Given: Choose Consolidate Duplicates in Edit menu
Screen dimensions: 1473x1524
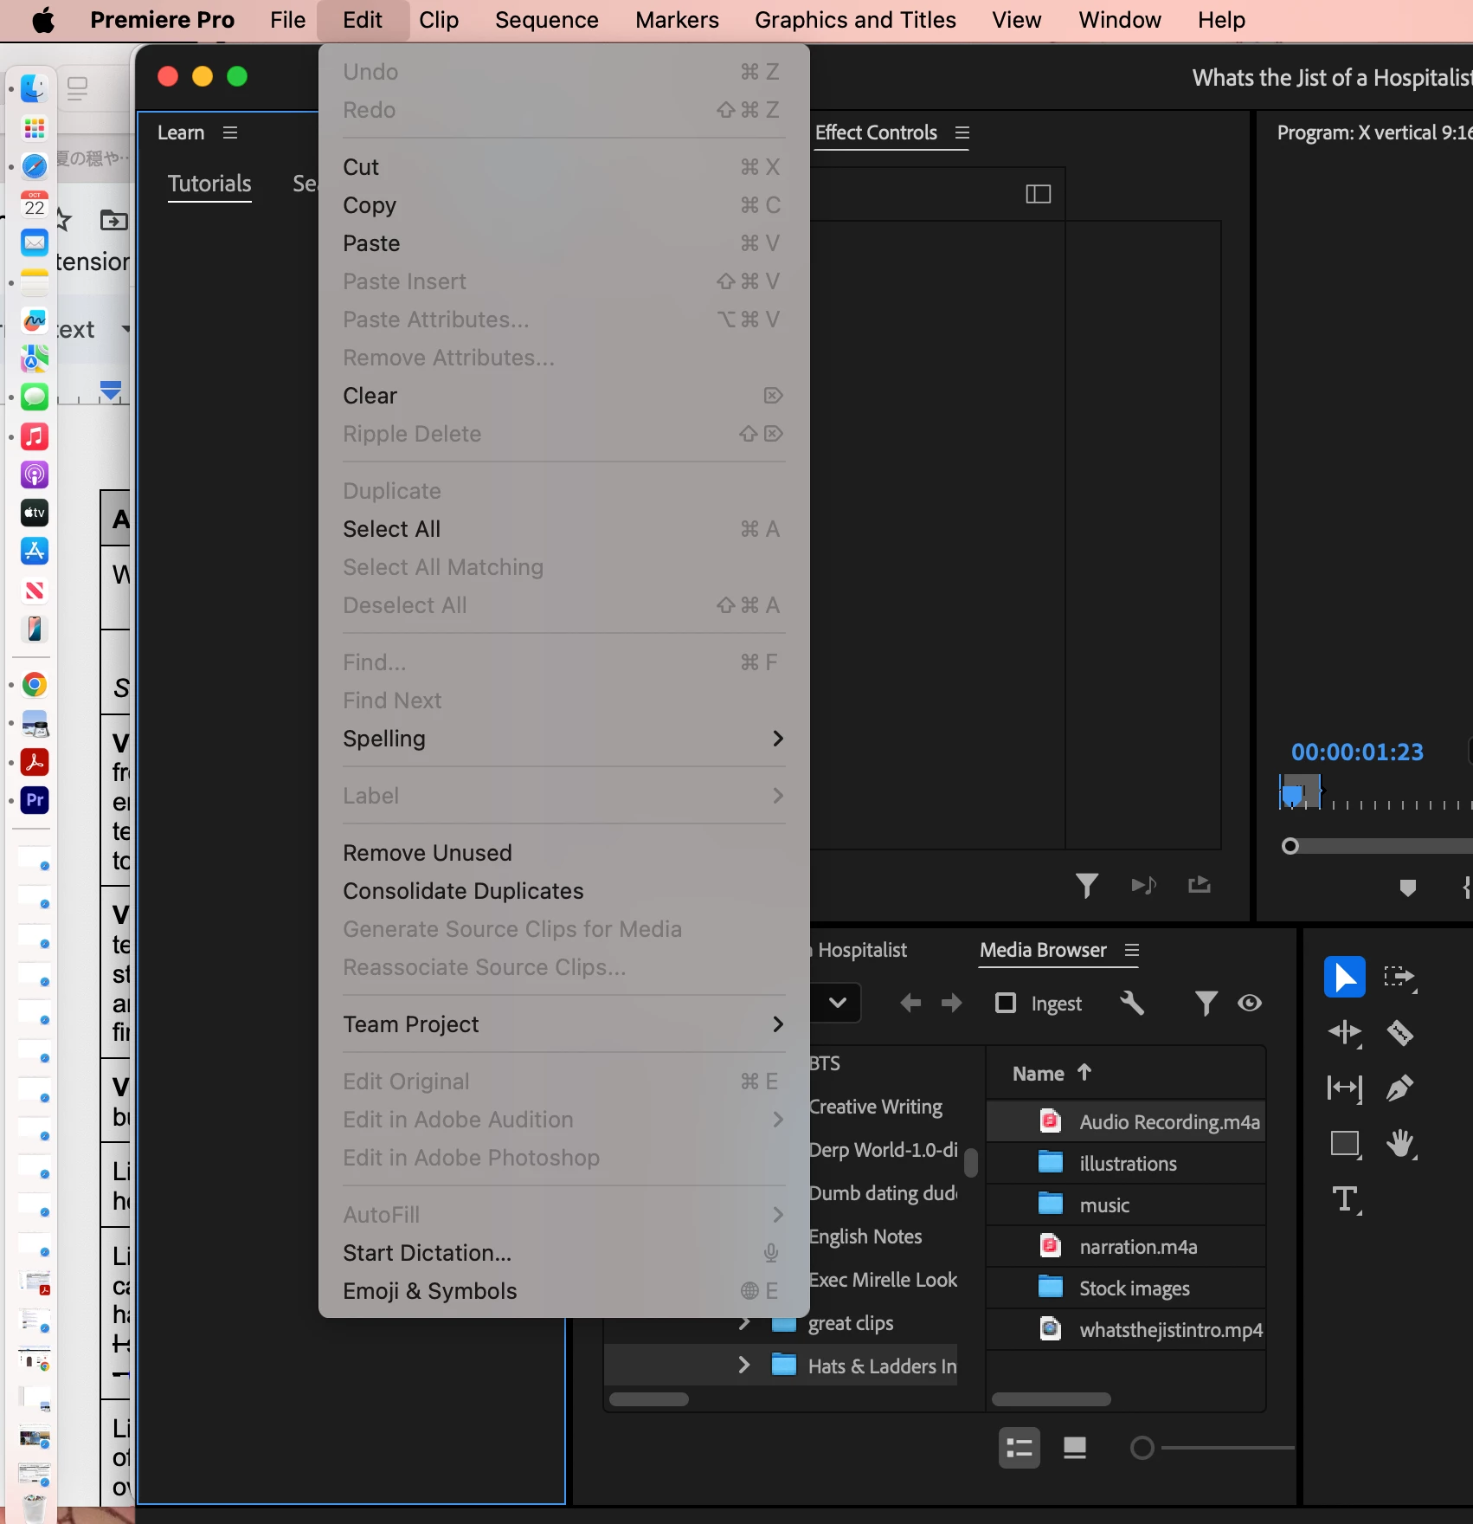Looking at the screenshot, I should (564, 891).
